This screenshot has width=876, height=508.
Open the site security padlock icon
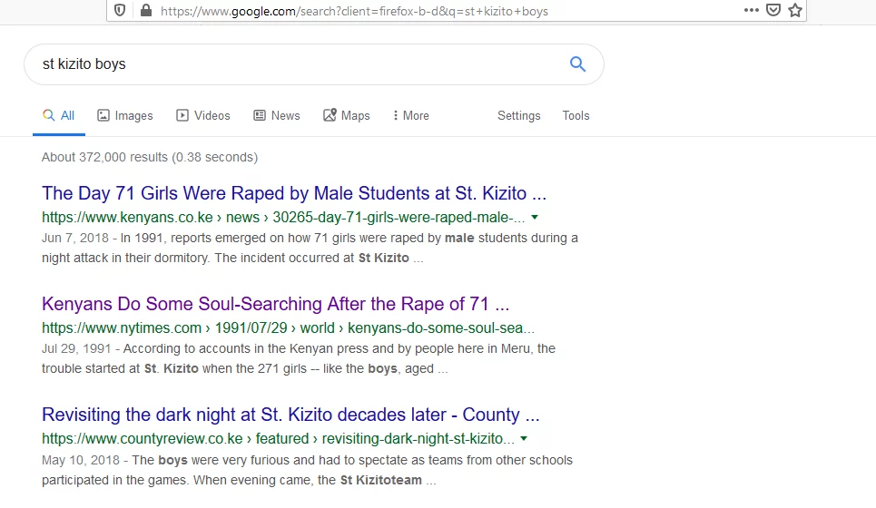[146, 10]
